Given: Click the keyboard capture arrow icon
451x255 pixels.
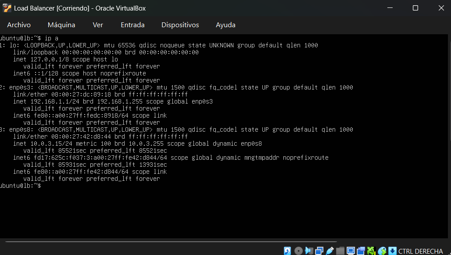Looking at the screenshot, I should [392, 251].
